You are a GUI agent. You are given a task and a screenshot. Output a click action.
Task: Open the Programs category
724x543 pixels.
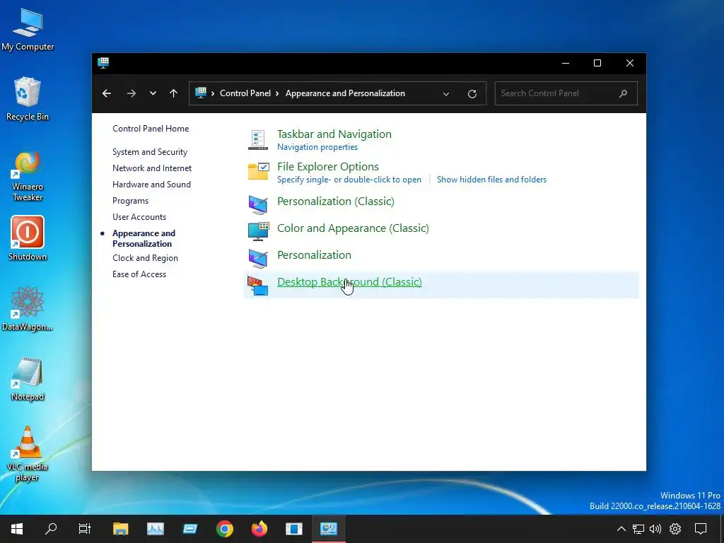tap(130, 201)
